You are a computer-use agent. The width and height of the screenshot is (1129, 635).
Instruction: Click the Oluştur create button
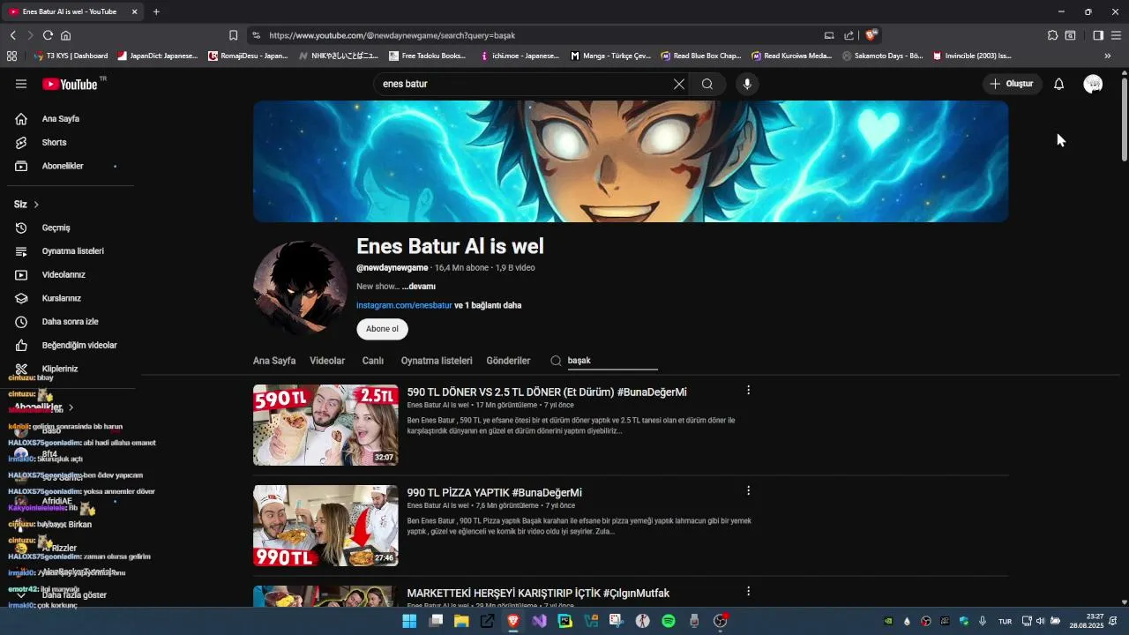point(1013,84)
